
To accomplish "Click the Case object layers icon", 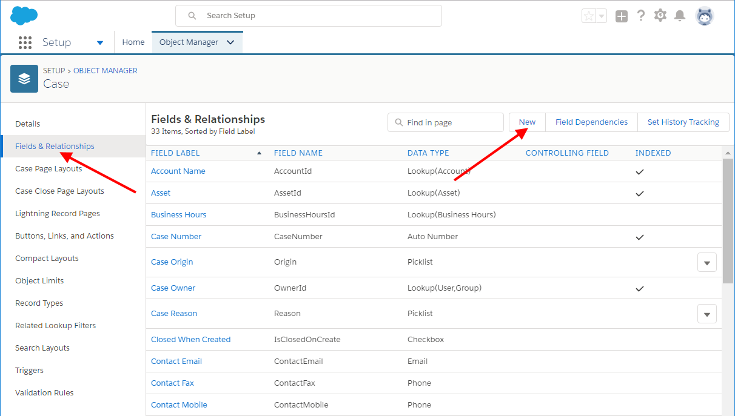I will [24, 79].
